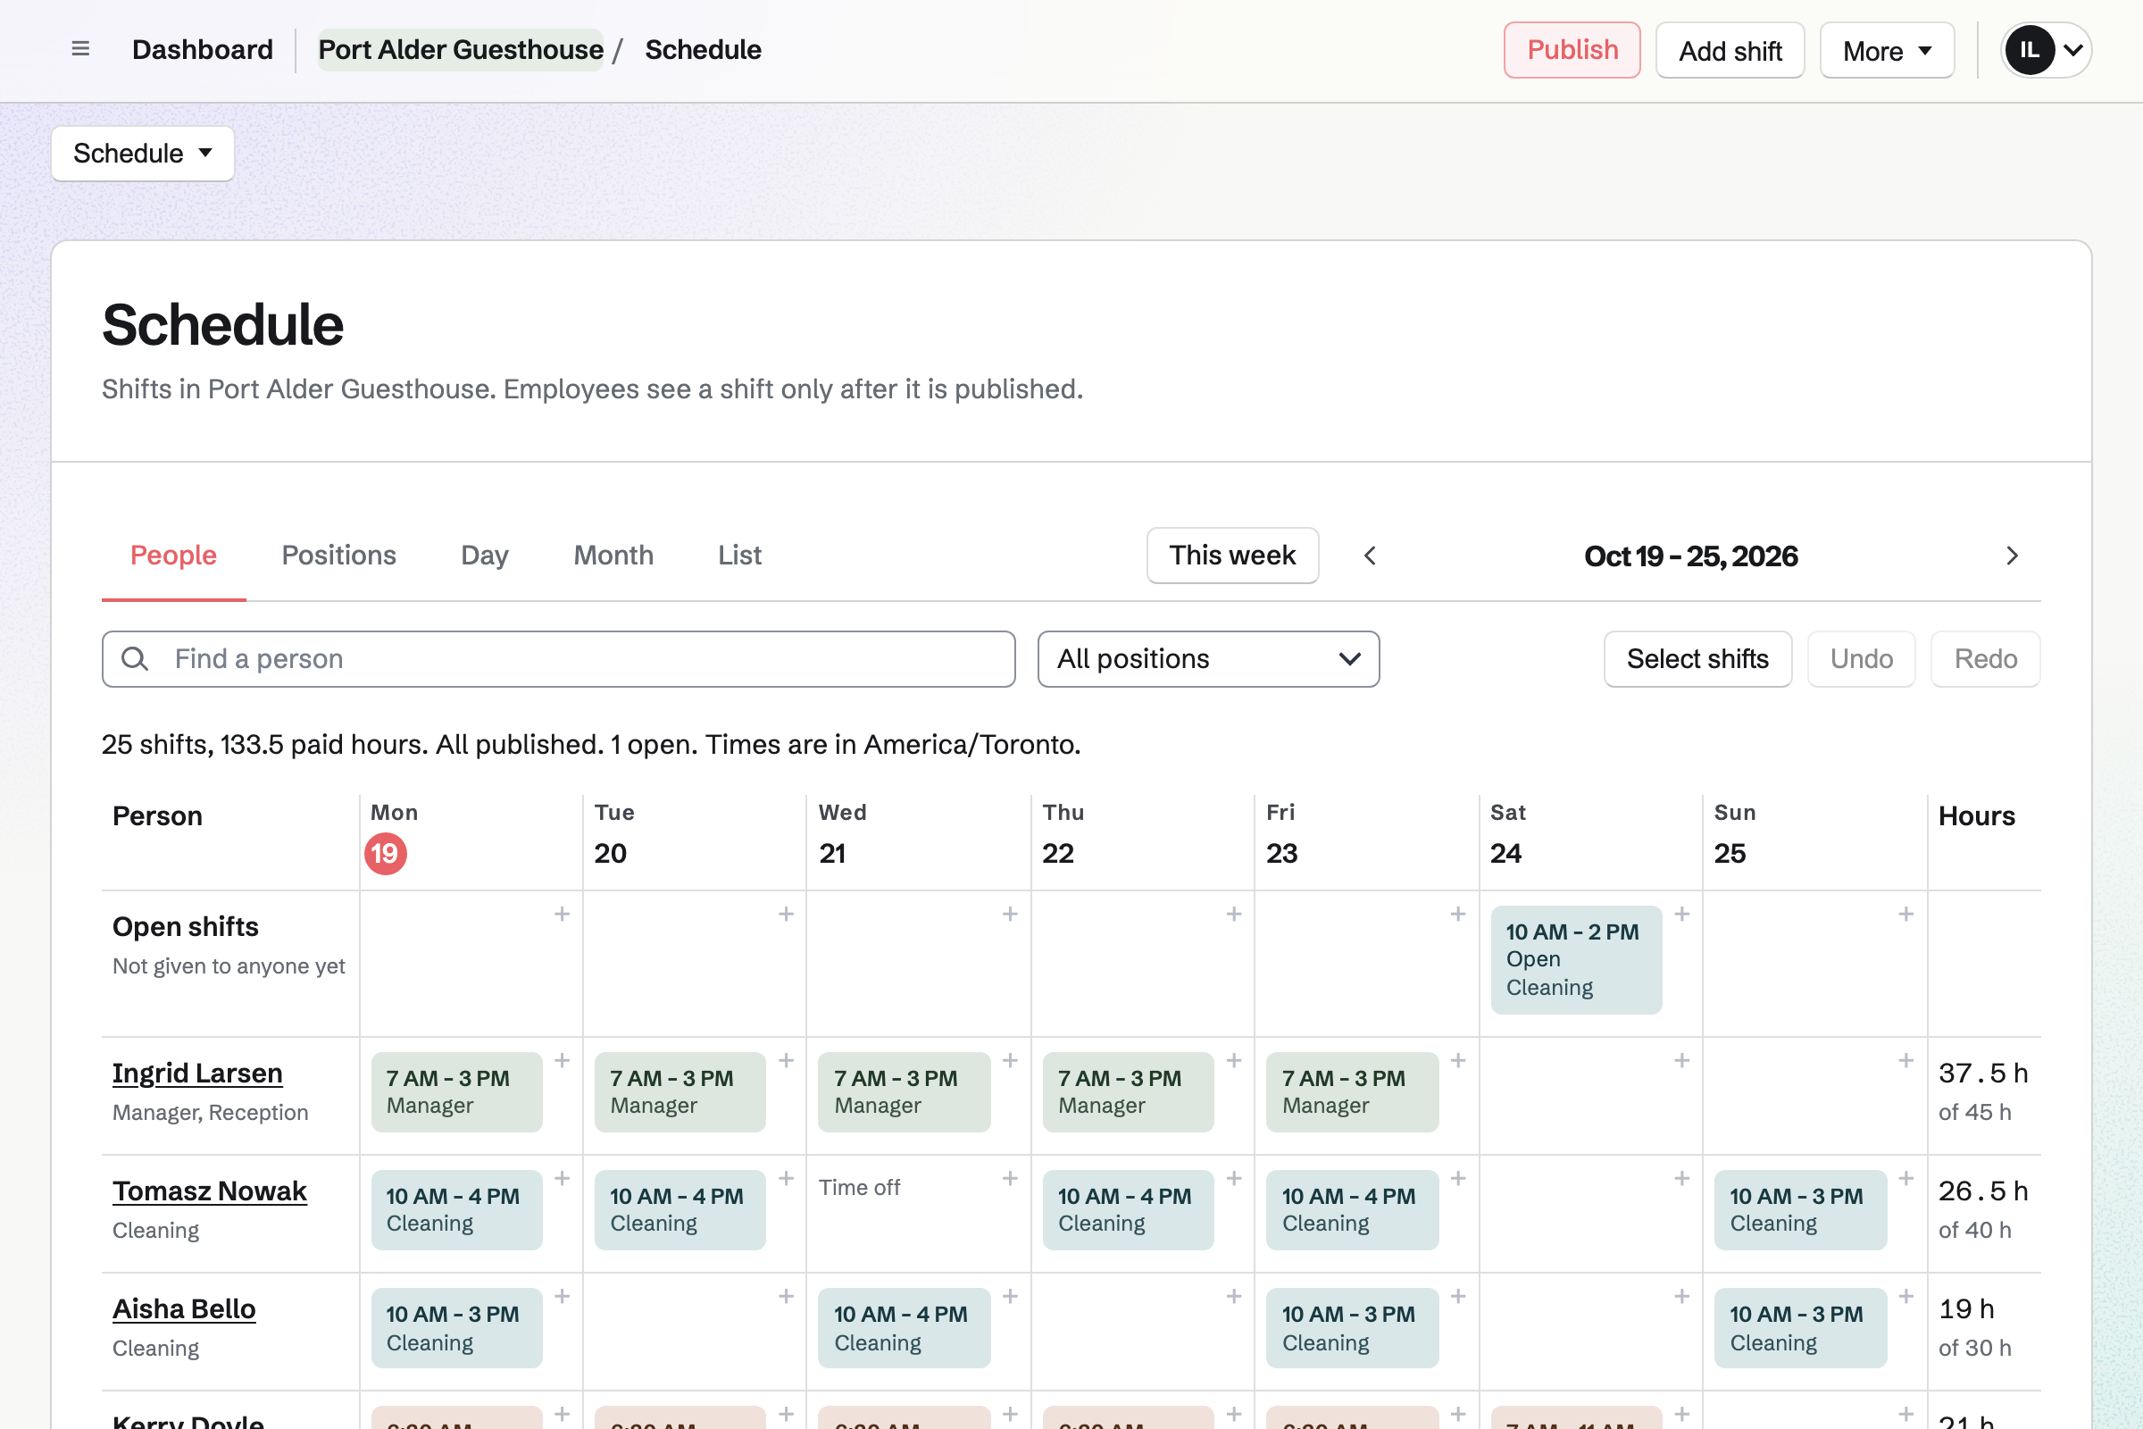The width and height of the screenshot is (2143, 1429).
Task: Add shift for Ingrid Larsen on Sunday
Action: point(1905,1061)
